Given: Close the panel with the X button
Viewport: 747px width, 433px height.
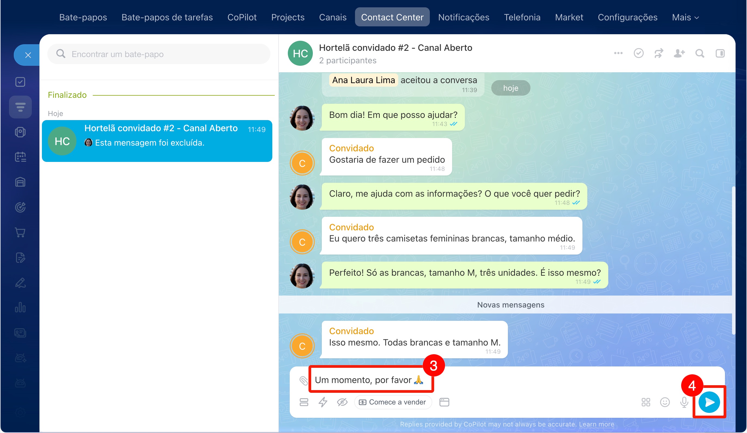Looking at the screenshot, I should 28,55.
